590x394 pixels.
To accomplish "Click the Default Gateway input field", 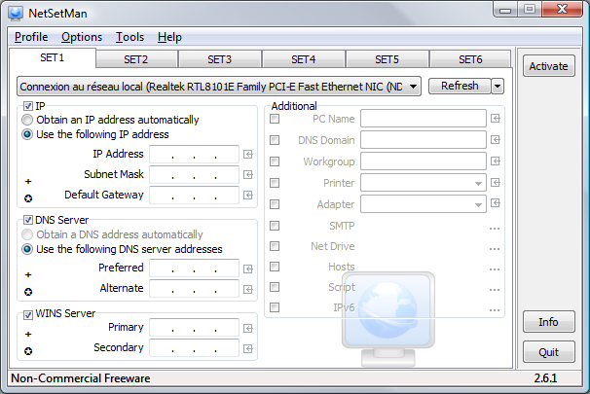I will [x=194, y=195].
